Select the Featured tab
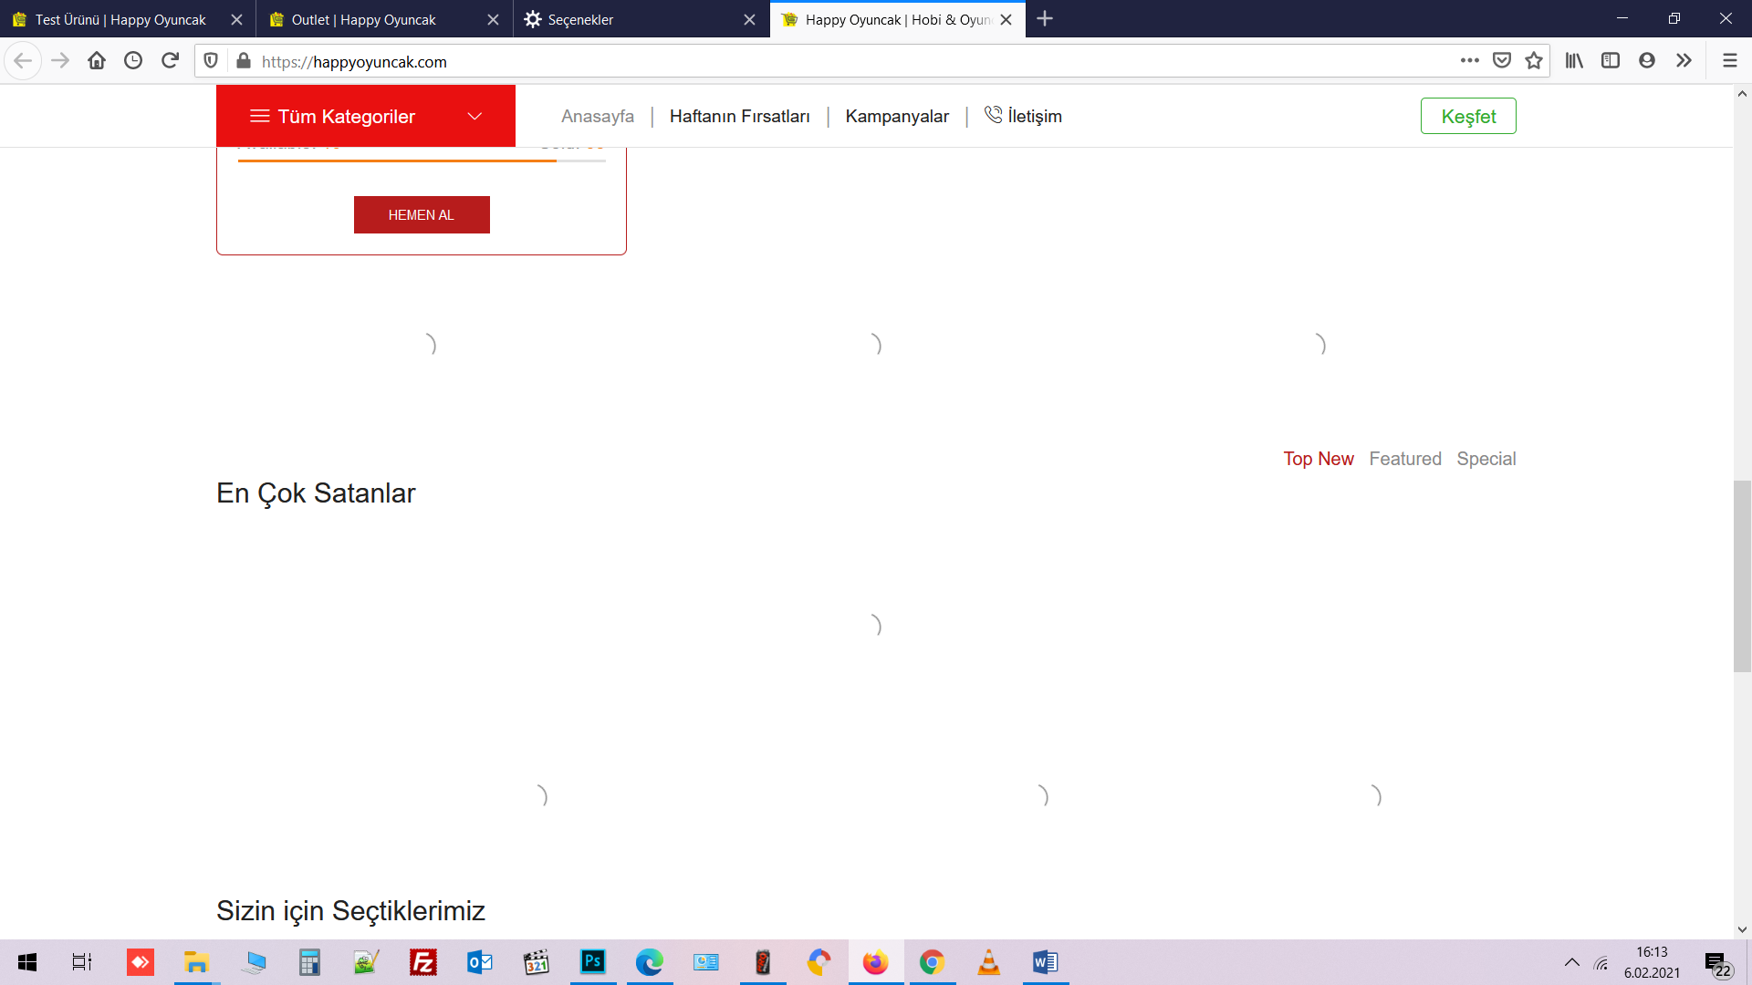 click(x=1404, y=459)
